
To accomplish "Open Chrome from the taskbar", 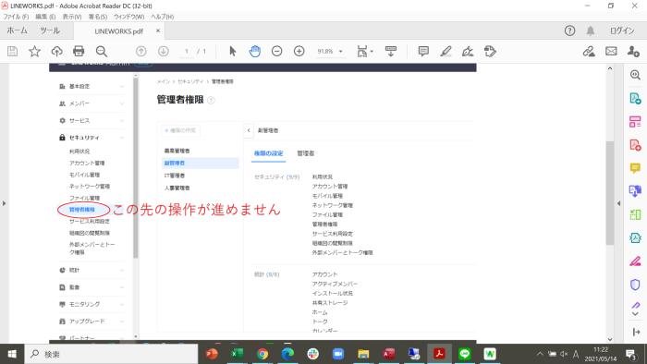I will [x=262, y=354].
